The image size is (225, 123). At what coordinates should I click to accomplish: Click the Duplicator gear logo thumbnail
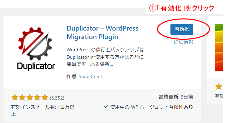click(36, 49)
